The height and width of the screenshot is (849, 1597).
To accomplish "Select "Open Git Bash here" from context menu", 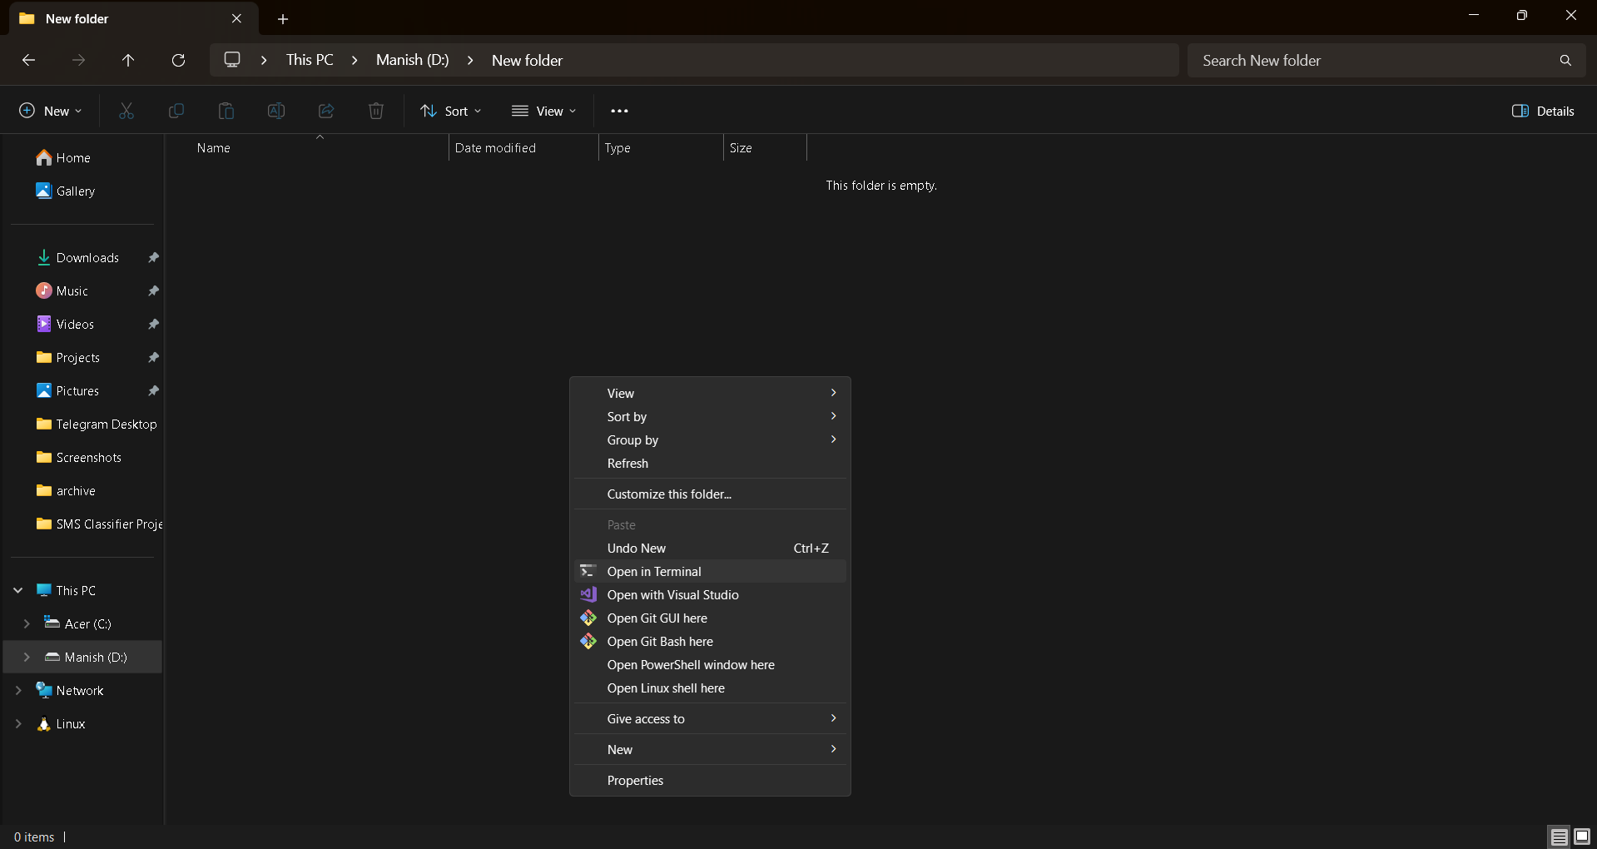I will tap(659, 641).
